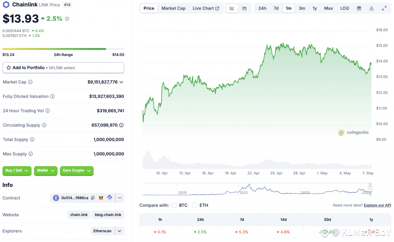The image size is (394, 242).
Task: Switch to candlestick chart view
Action: click(x=244, y=8)
